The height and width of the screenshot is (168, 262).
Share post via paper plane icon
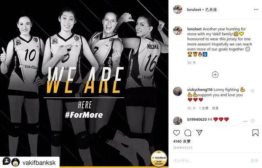[199, 132]
